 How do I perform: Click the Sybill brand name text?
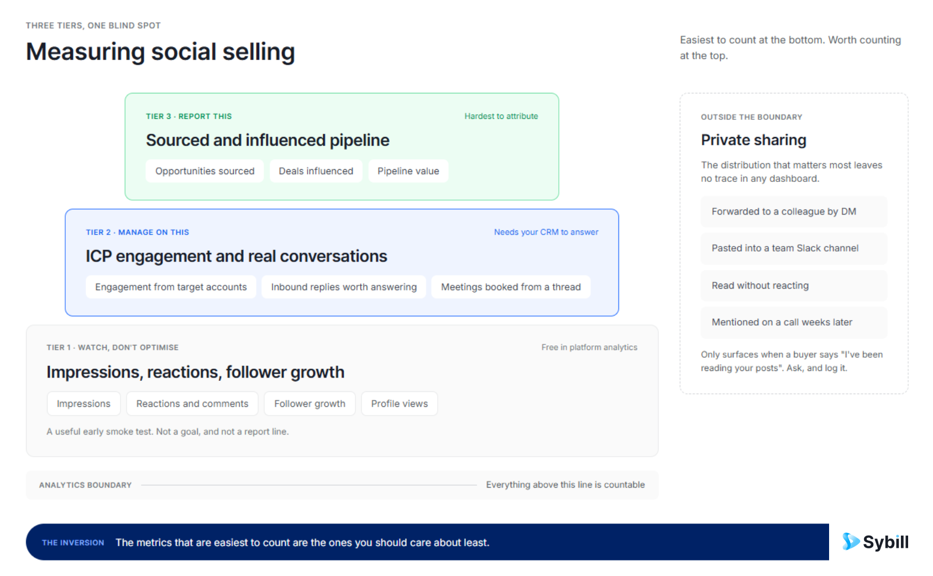coord(885,542)
